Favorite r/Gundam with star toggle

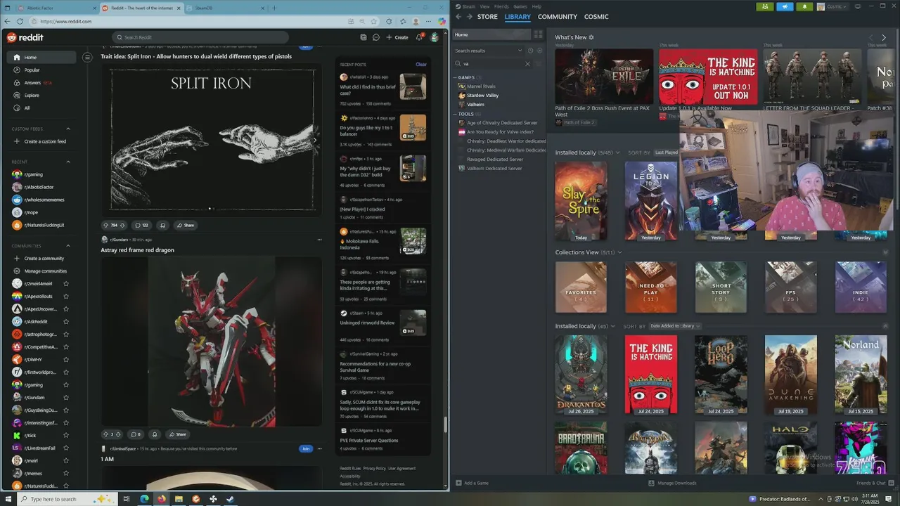66,398
